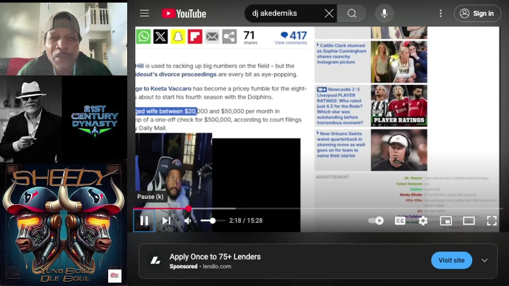Expand the sponsored ad chevron
The image size is (509, 286).
[x=484, y=260]
